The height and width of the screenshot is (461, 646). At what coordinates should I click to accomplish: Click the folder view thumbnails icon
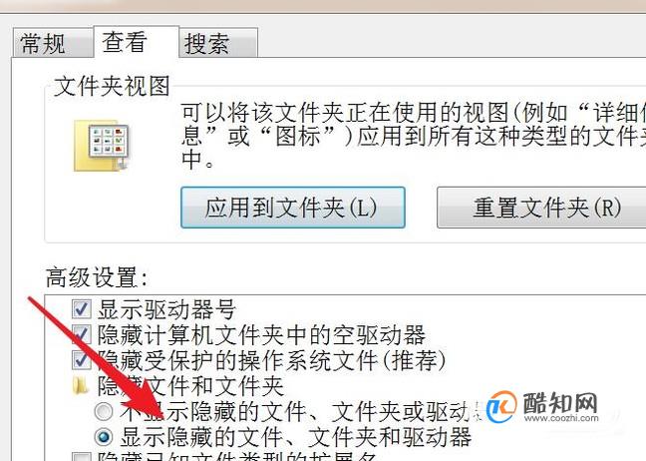pos(102,145)
